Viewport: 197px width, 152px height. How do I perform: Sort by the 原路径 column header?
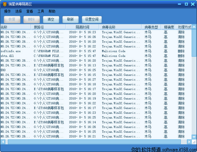click(48, 27)
